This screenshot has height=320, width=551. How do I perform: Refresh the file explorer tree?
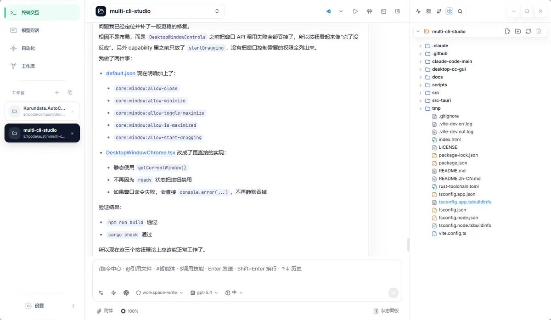click(529, 31)
